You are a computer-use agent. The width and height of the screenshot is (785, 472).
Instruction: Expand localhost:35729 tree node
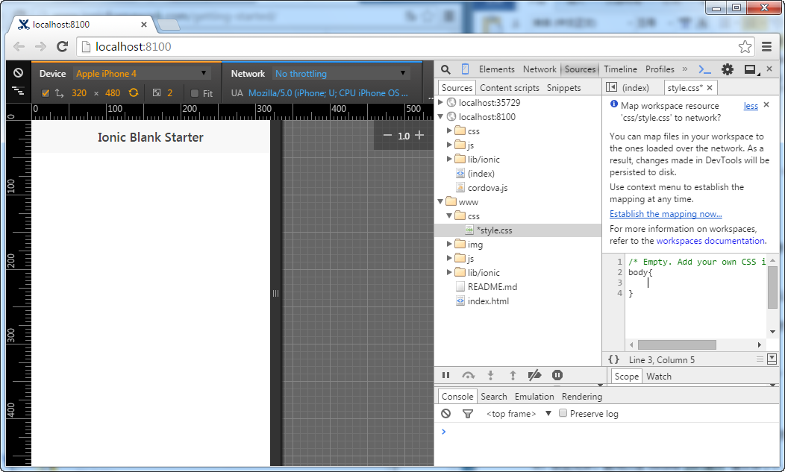pyautogui.click(x=440, y=102)
